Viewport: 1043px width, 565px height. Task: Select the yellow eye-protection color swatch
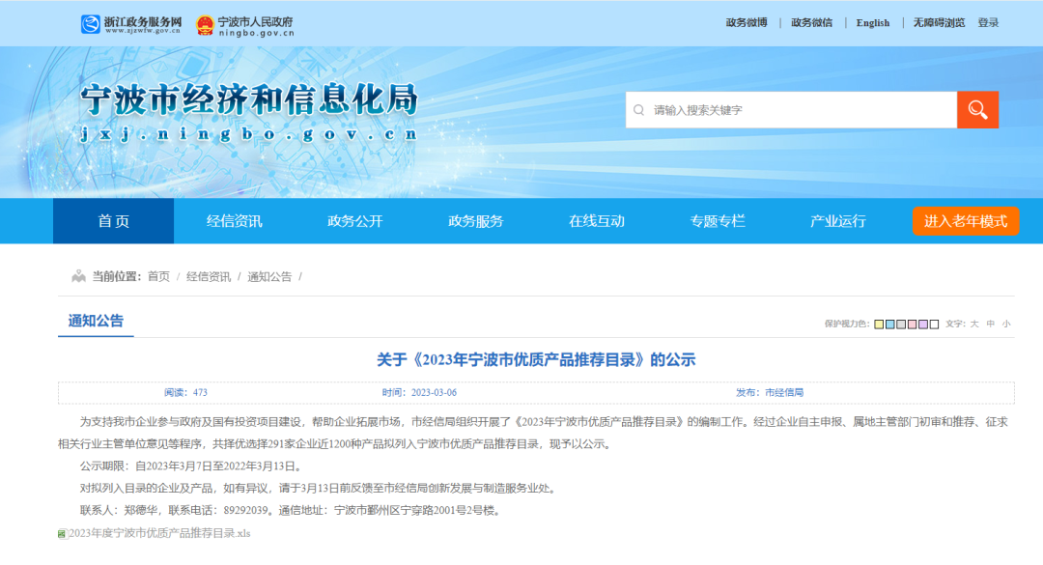pos(879,325)
